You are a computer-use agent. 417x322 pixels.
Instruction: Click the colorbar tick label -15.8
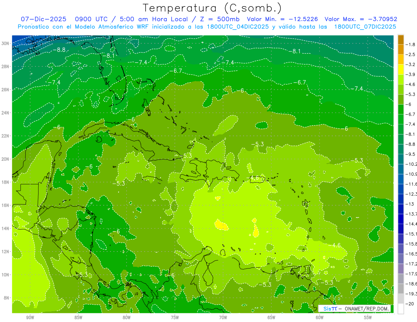[x=411, y=243]
